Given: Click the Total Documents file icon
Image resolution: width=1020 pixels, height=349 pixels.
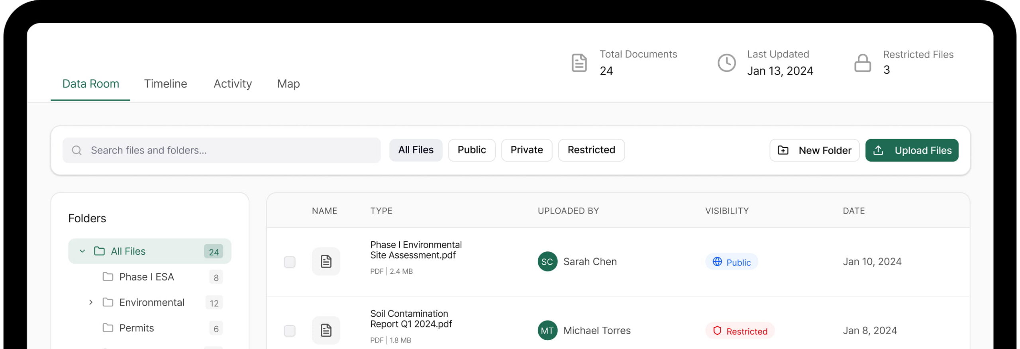Looking at the screenshot, I should click(579, 63).
